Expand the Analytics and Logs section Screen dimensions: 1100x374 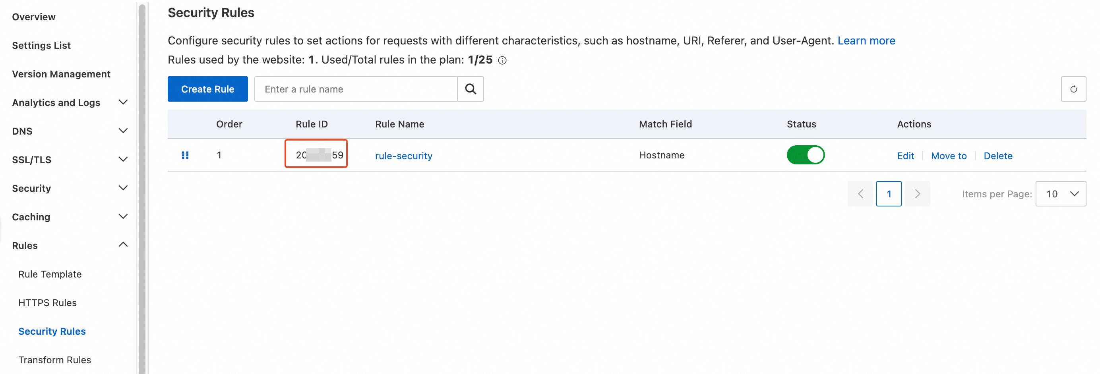(x=123, y=102)
